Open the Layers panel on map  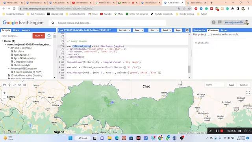point(214,85)
